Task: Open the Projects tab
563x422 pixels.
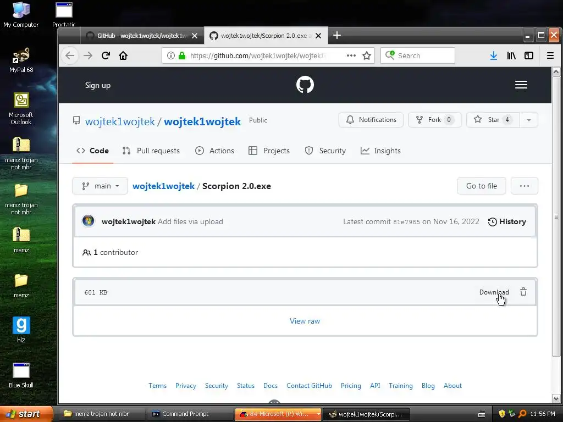Action: [269, 151]
